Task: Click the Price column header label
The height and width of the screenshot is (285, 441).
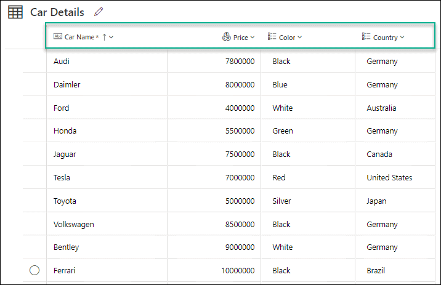Action: pos(241,38)
